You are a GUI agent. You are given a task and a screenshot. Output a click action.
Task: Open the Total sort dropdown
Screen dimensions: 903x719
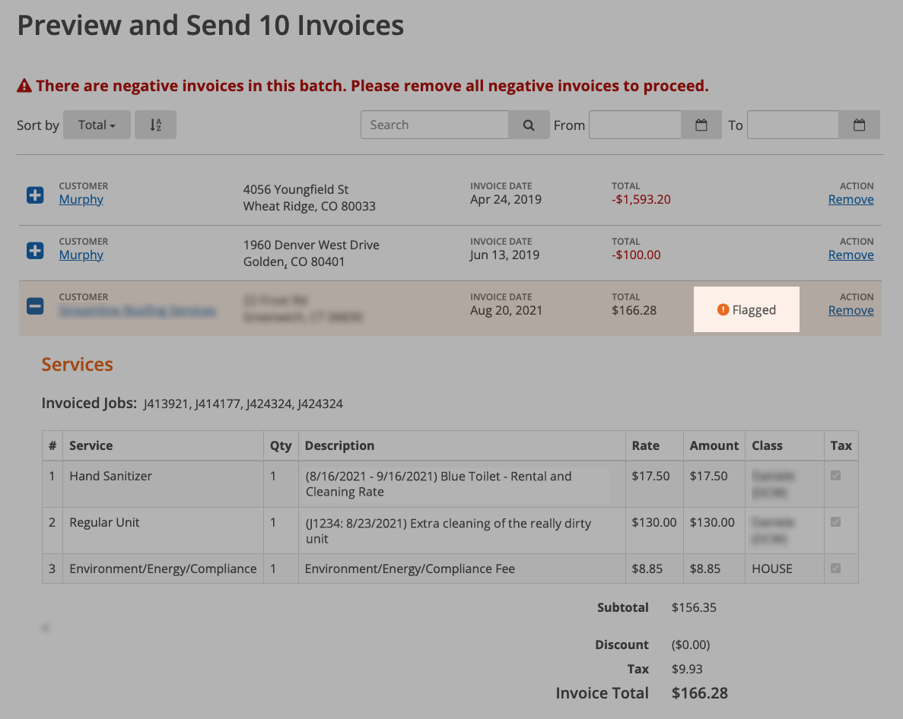(96, 125)
